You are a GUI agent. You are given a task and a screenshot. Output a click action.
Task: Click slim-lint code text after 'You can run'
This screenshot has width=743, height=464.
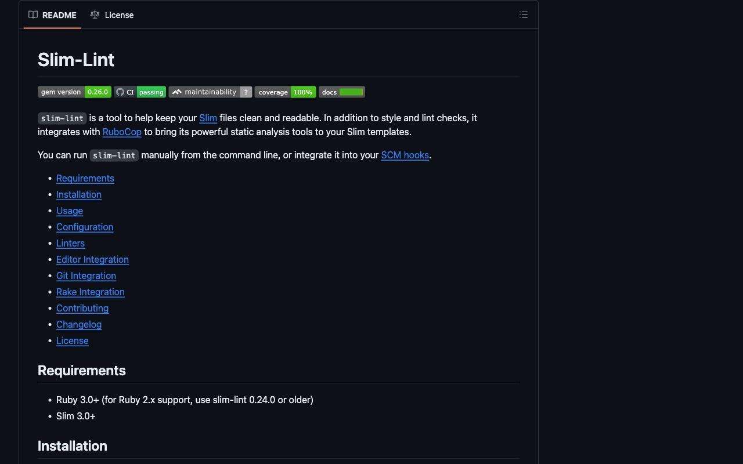click(x=114, y=155)
